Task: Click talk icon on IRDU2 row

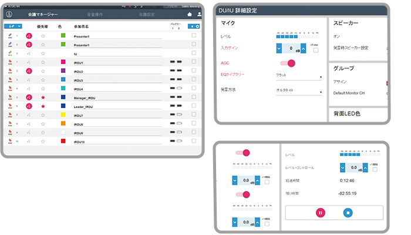Action: click(x=29, y=71)
